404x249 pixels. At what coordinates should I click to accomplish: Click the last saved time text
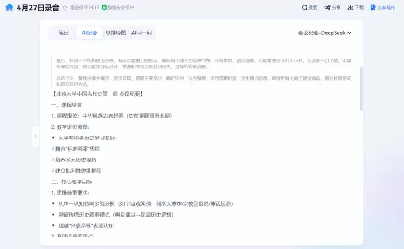[85, 8]
